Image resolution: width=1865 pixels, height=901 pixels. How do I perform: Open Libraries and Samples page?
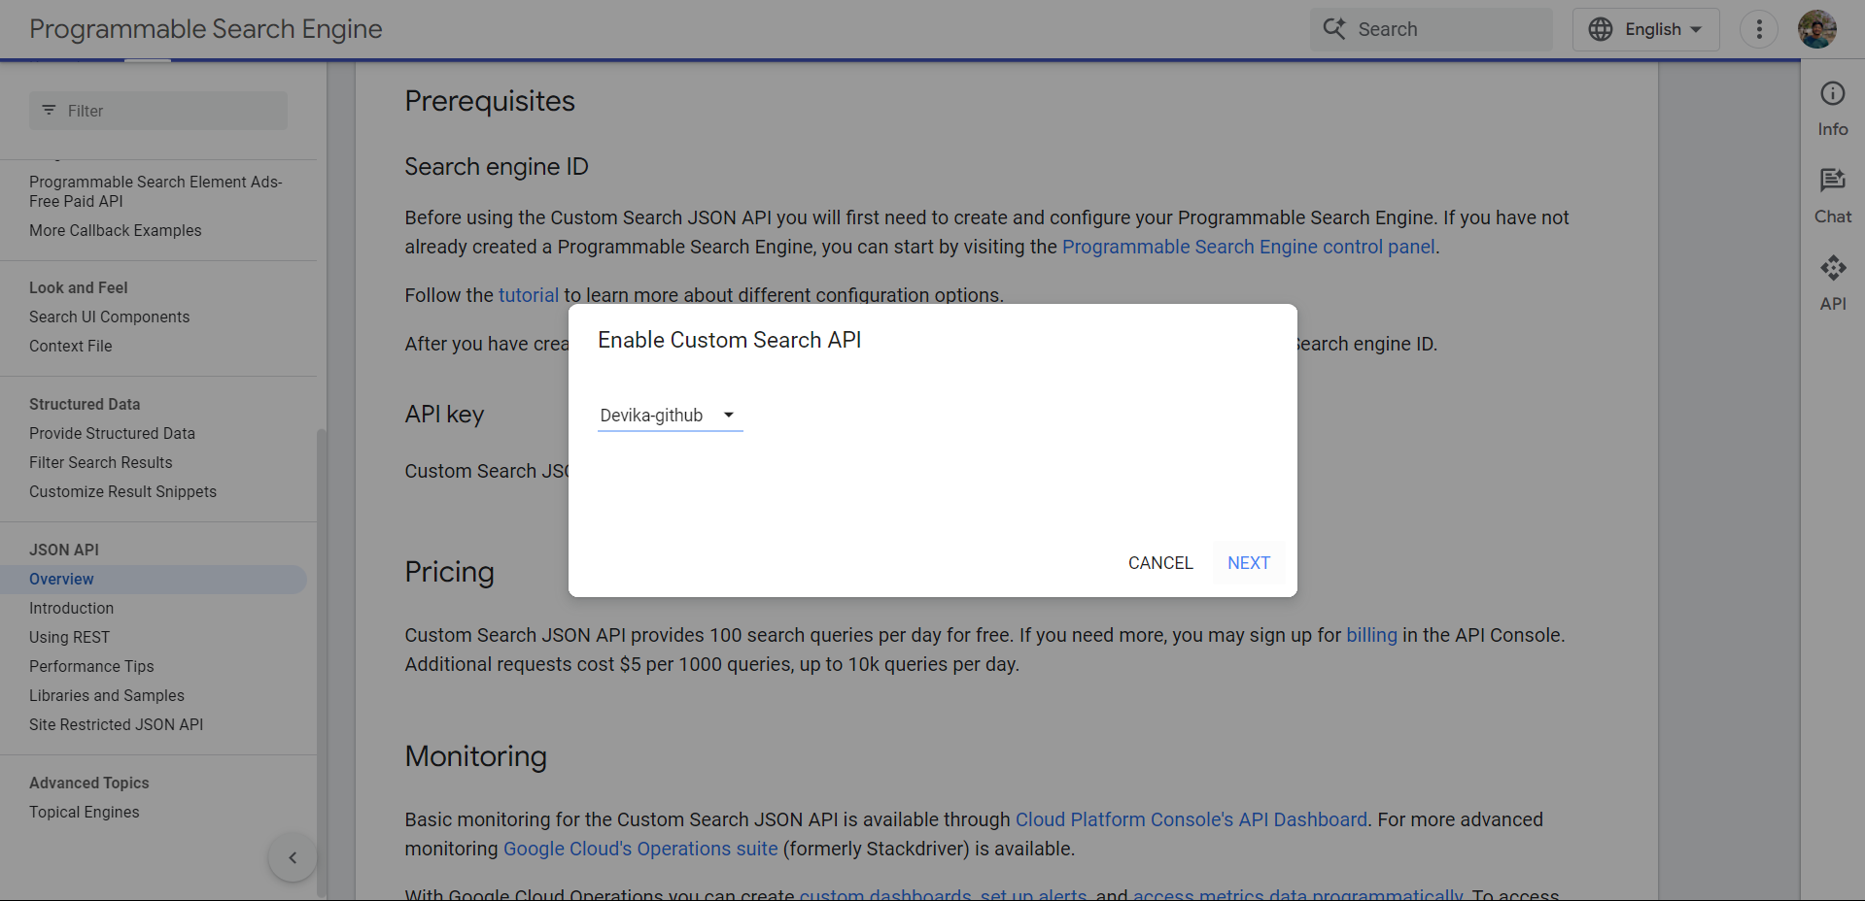[107, 695]
